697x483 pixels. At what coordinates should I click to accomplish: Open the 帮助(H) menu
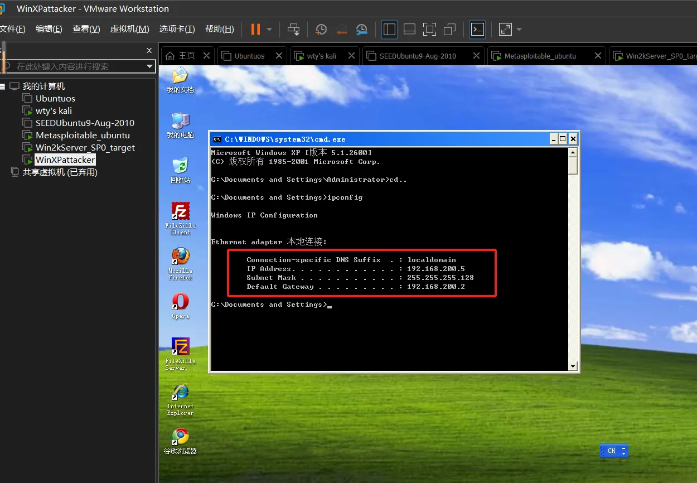[x=220, y=29]
